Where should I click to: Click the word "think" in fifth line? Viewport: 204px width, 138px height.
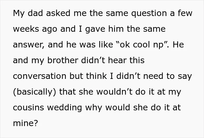(x=96, y=76)
